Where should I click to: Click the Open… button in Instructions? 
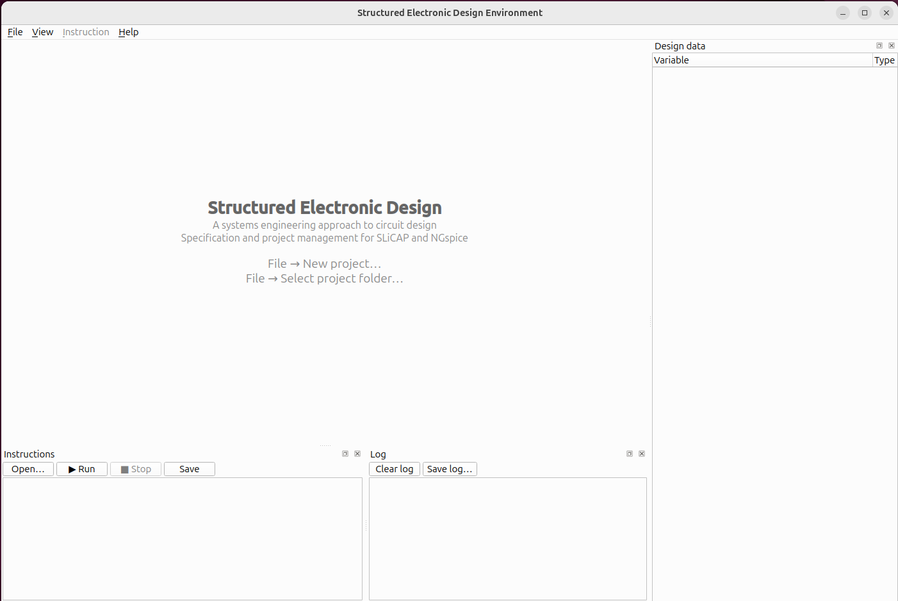[x=28, y=469]
